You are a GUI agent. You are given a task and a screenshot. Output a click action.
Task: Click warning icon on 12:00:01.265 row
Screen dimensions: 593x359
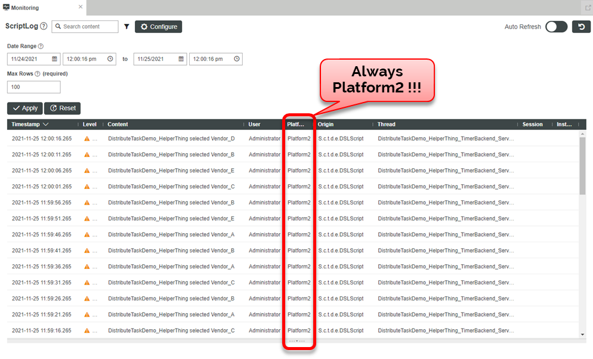point(87,187)
